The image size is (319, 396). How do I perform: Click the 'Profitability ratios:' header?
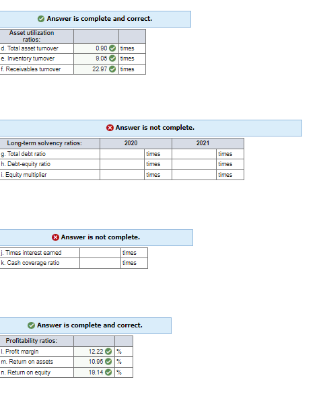(32, 341)
